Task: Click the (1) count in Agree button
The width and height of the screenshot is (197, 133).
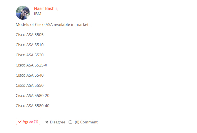Action: click(36, 121)
